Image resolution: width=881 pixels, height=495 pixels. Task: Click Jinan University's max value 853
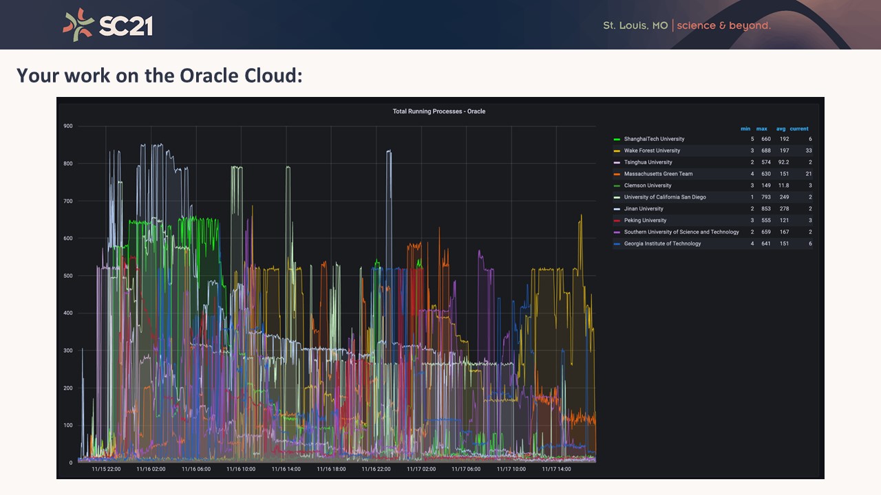click(x=766, y=209)
